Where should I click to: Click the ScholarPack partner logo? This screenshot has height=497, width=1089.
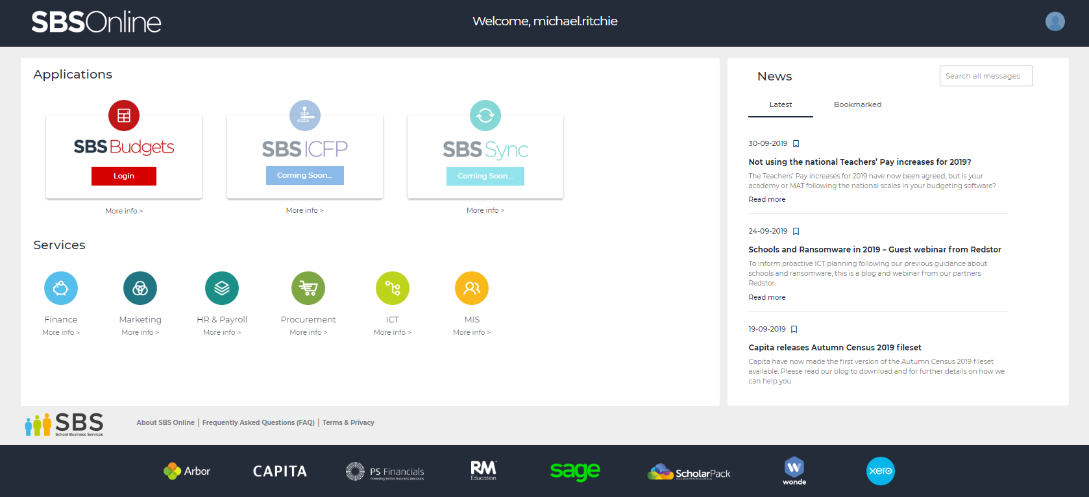pyautogui.click(x=689, y=472)
